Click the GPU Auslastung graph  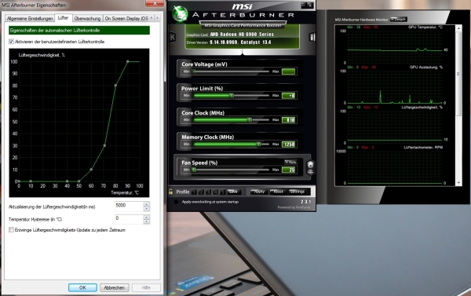tap(395, 86)
